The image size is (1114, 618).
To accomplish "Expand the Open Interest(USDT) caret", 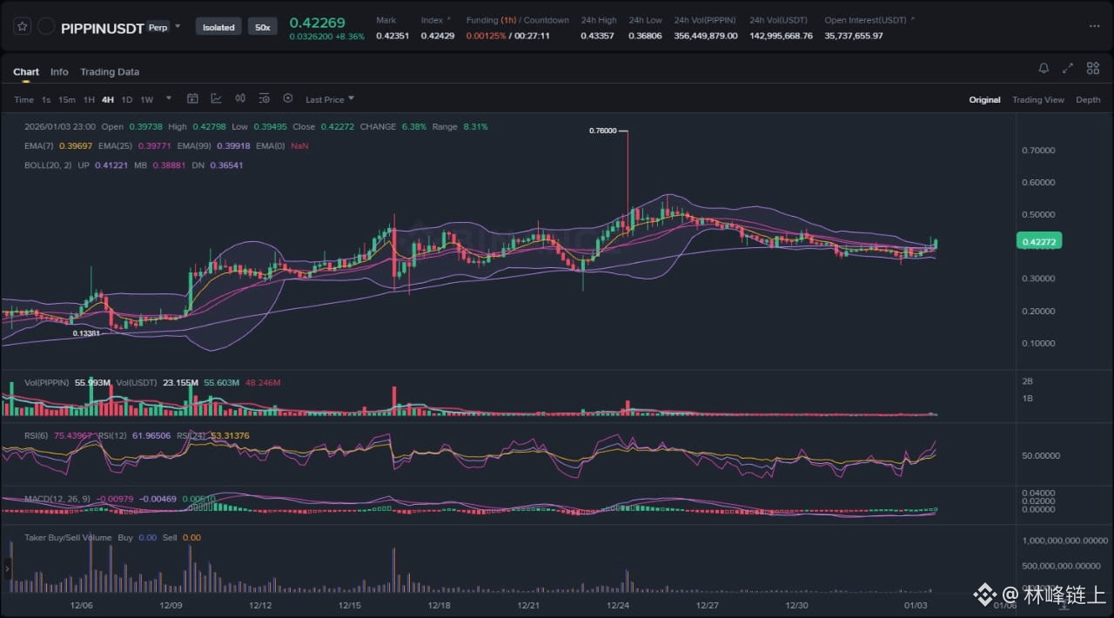I will [912, 19].
